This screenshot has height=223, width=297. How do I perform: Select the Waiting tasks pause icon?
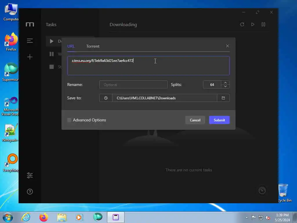click(52, 54)
